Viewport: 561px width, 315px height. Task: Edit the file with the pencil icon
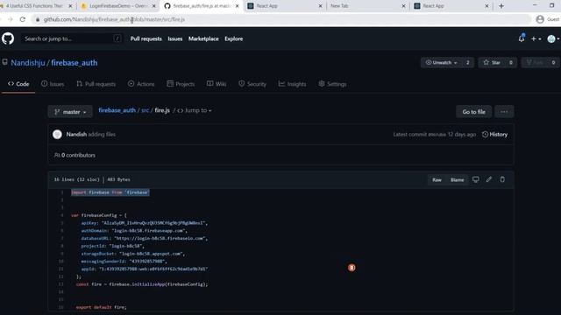click(489, 179)
